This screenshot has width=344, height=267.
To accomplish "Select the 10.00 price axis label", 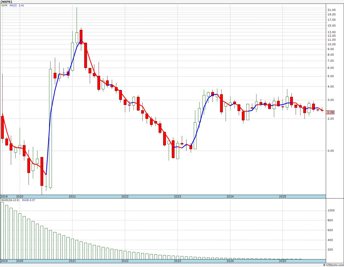I will 332,44.
